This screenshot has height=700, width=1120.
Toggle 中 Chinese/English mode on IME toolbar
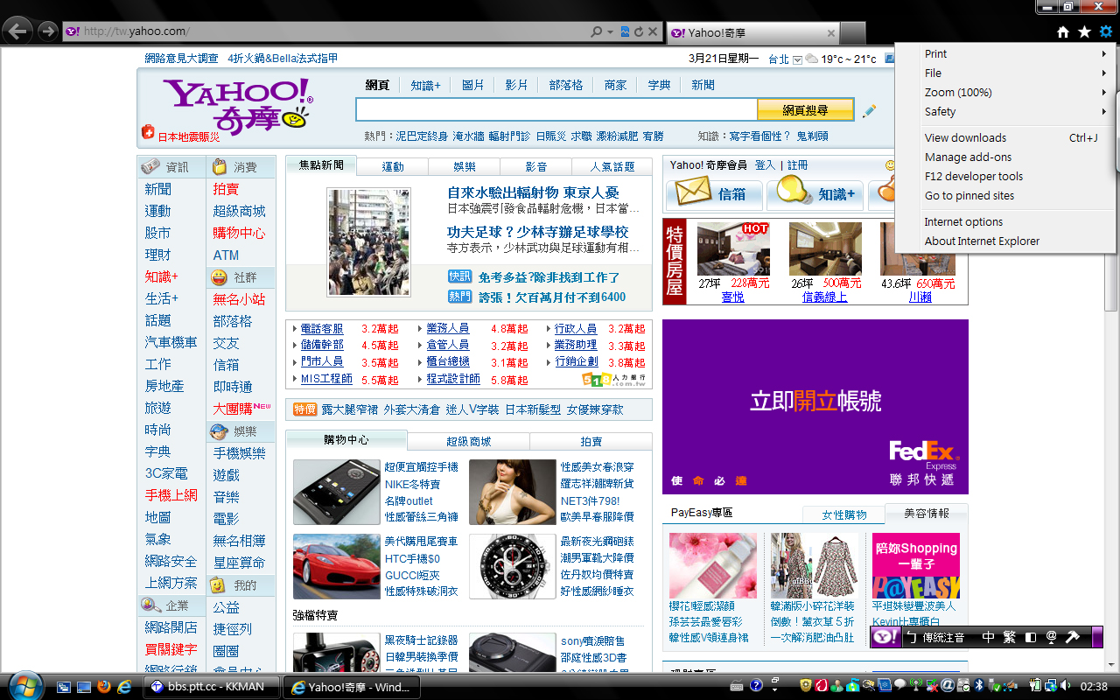point(988,637)
